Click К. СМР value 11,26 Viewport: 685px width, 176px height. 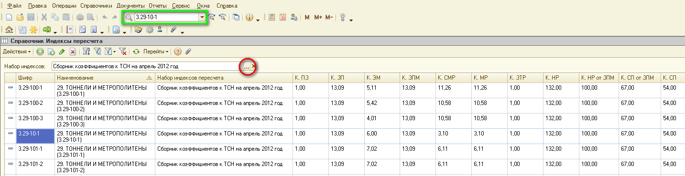tap(454, 91)
